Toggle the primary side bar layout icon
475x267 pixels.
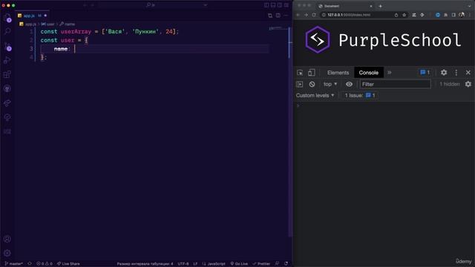tap(266, 5)
